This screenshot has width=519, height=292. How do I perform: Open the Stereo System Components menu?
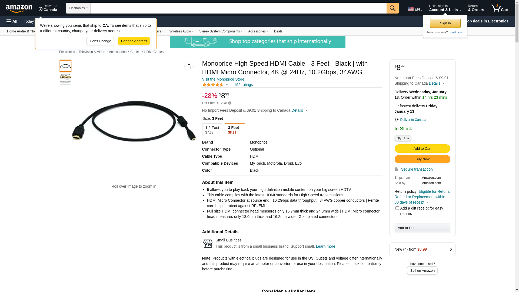coord(221,31)
